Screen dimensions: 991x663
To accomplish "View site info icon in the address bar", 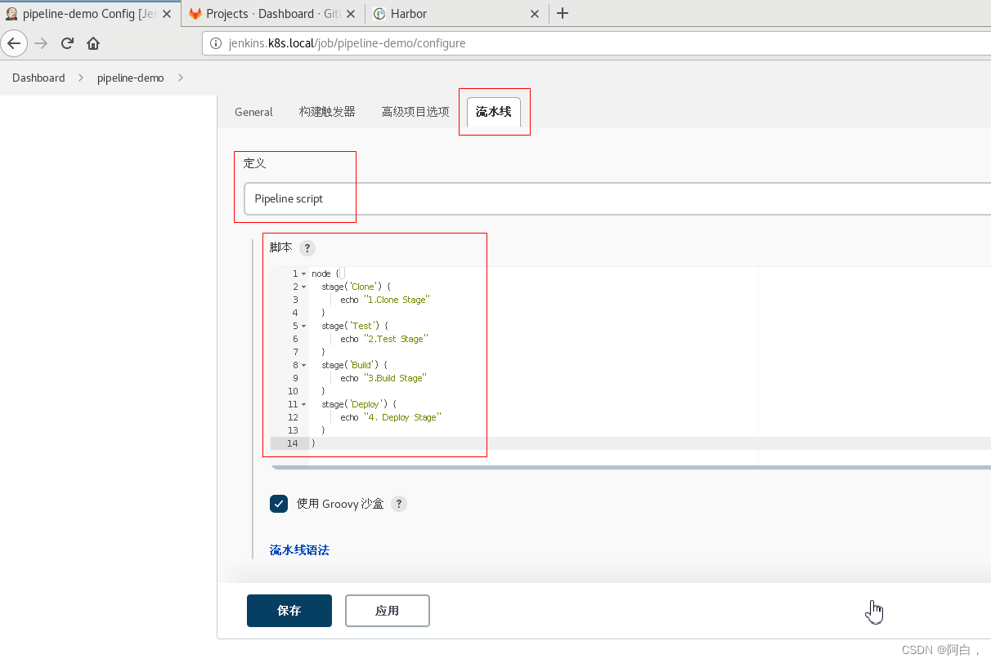I will coord(216,43).
